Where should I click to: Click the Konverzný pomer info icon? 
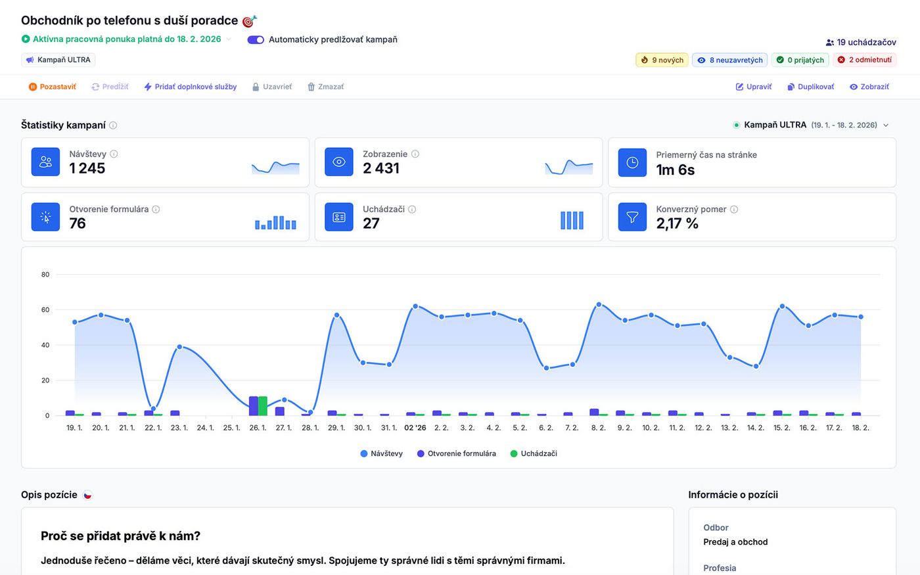point(734,210)
